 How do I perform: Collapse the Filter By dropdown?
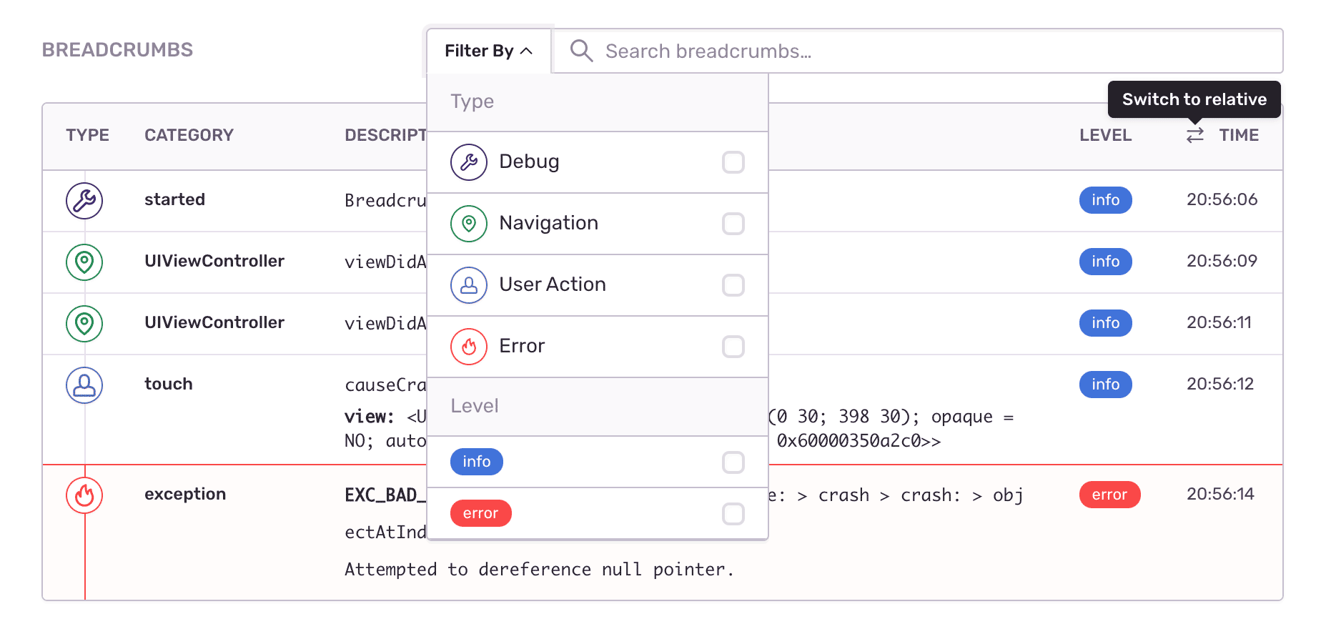(488, 50)
